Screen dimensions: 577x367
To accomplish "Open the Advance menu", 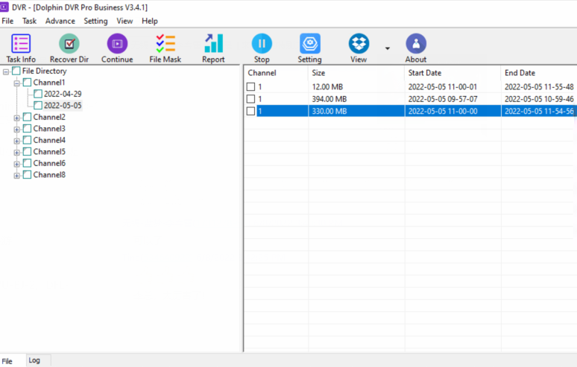I will tap(60, 22).
